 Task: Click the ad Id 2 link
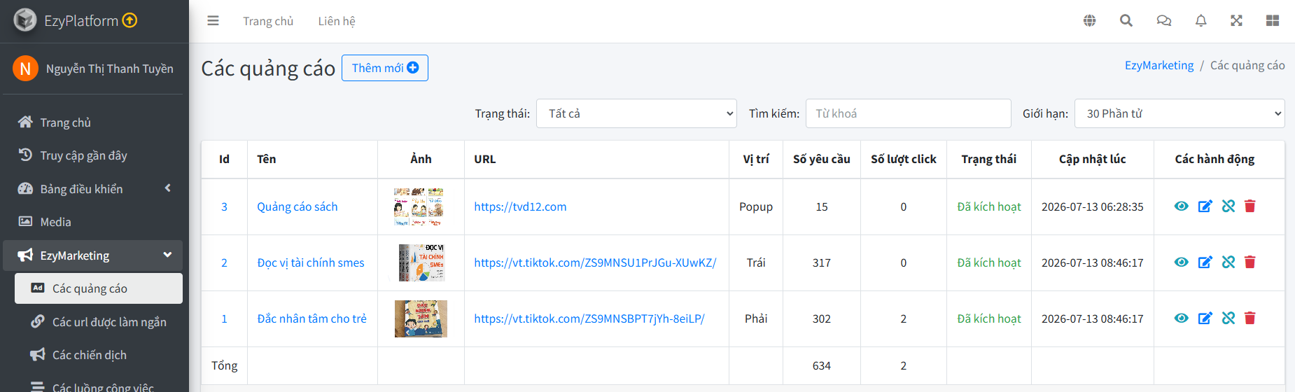(224, 262)
